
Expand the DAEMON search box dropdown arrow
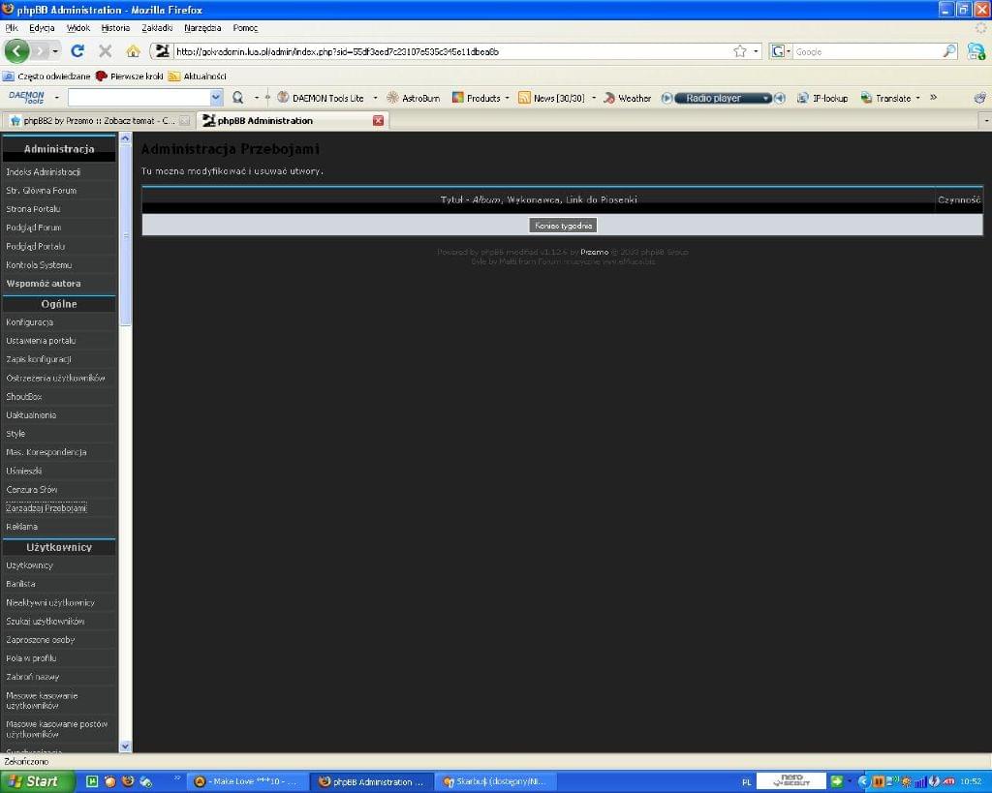coord(216,98)
